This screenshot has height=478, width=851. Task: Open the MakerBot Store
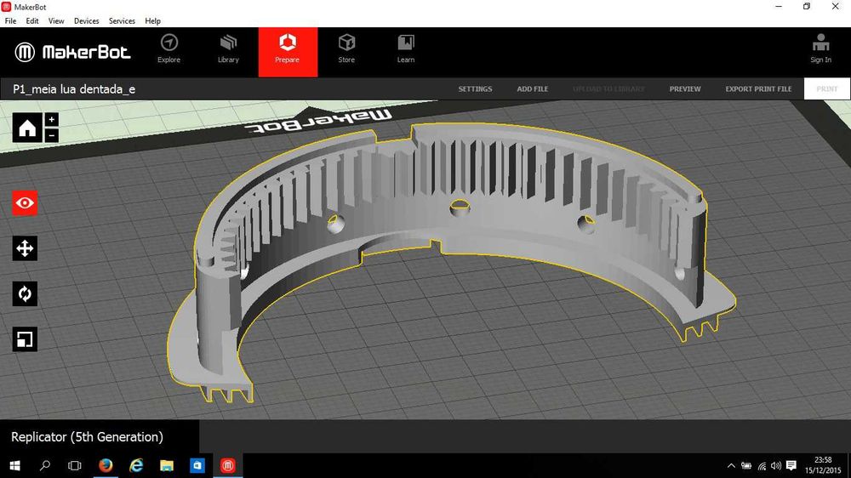point(346,48)
